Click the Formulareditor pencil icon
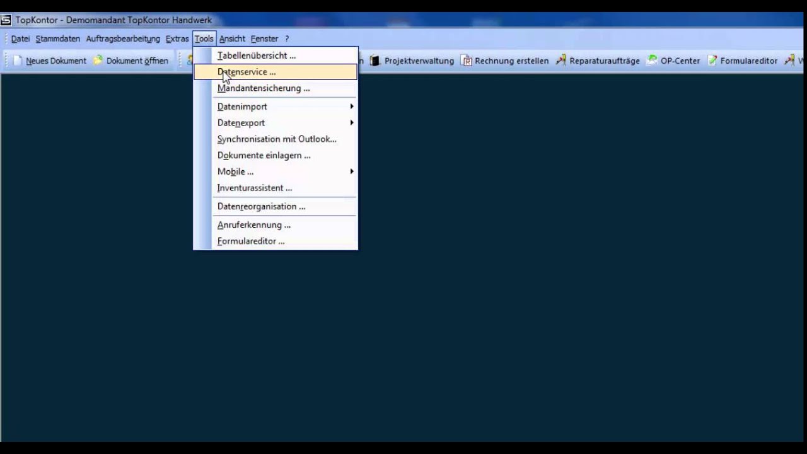Image resolution: width=807 pixels, height=454 pixels. click(712, 61)
